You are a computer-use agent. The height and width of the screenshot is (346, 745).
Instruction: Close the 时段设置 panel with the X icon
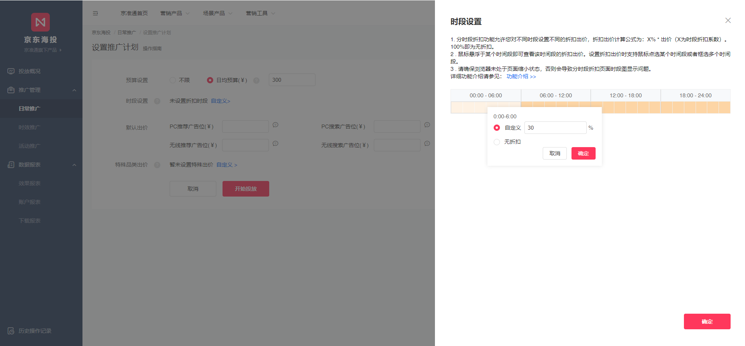tap(728, 20)
